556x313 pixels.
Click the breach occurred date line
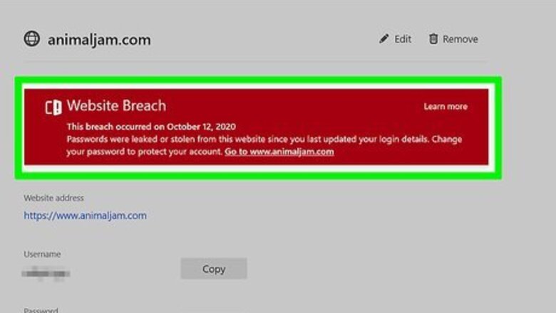(151, 127)
